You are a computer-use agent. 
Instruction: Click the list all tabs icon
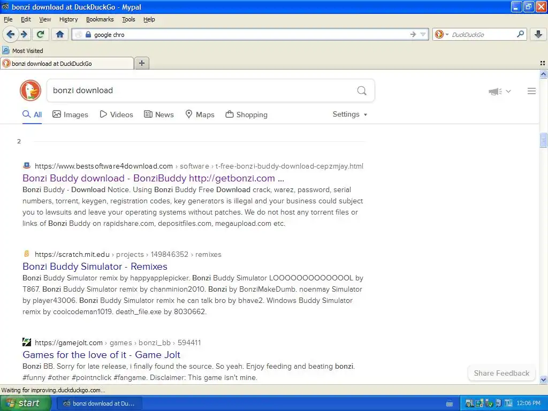(543, 63)
